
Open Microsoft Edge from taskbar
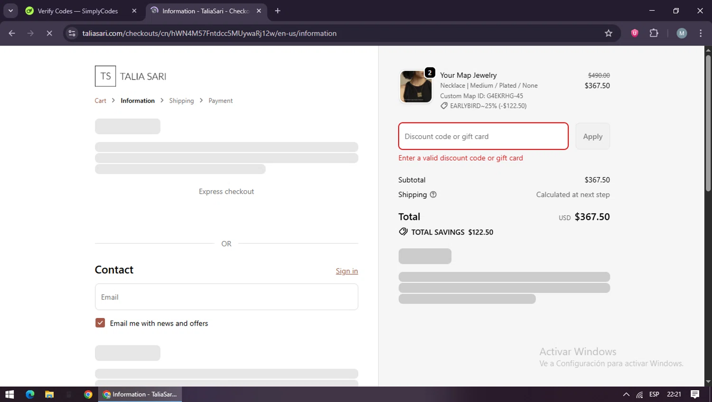click(30, 394)
